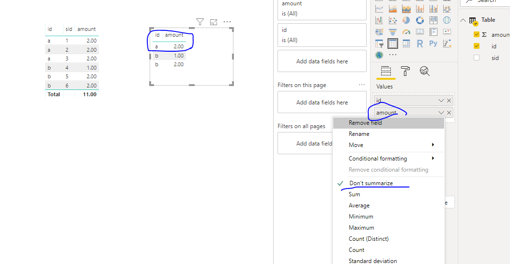Select the Donut chart visualization
Viewport: 510px width, 264px height.
click(420, 20)
